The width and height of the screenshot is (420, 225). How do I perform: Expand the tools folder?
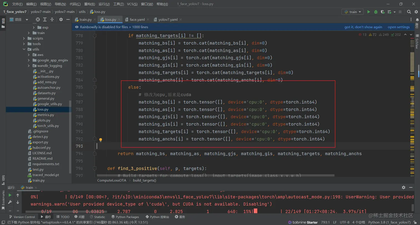[24, 44]
